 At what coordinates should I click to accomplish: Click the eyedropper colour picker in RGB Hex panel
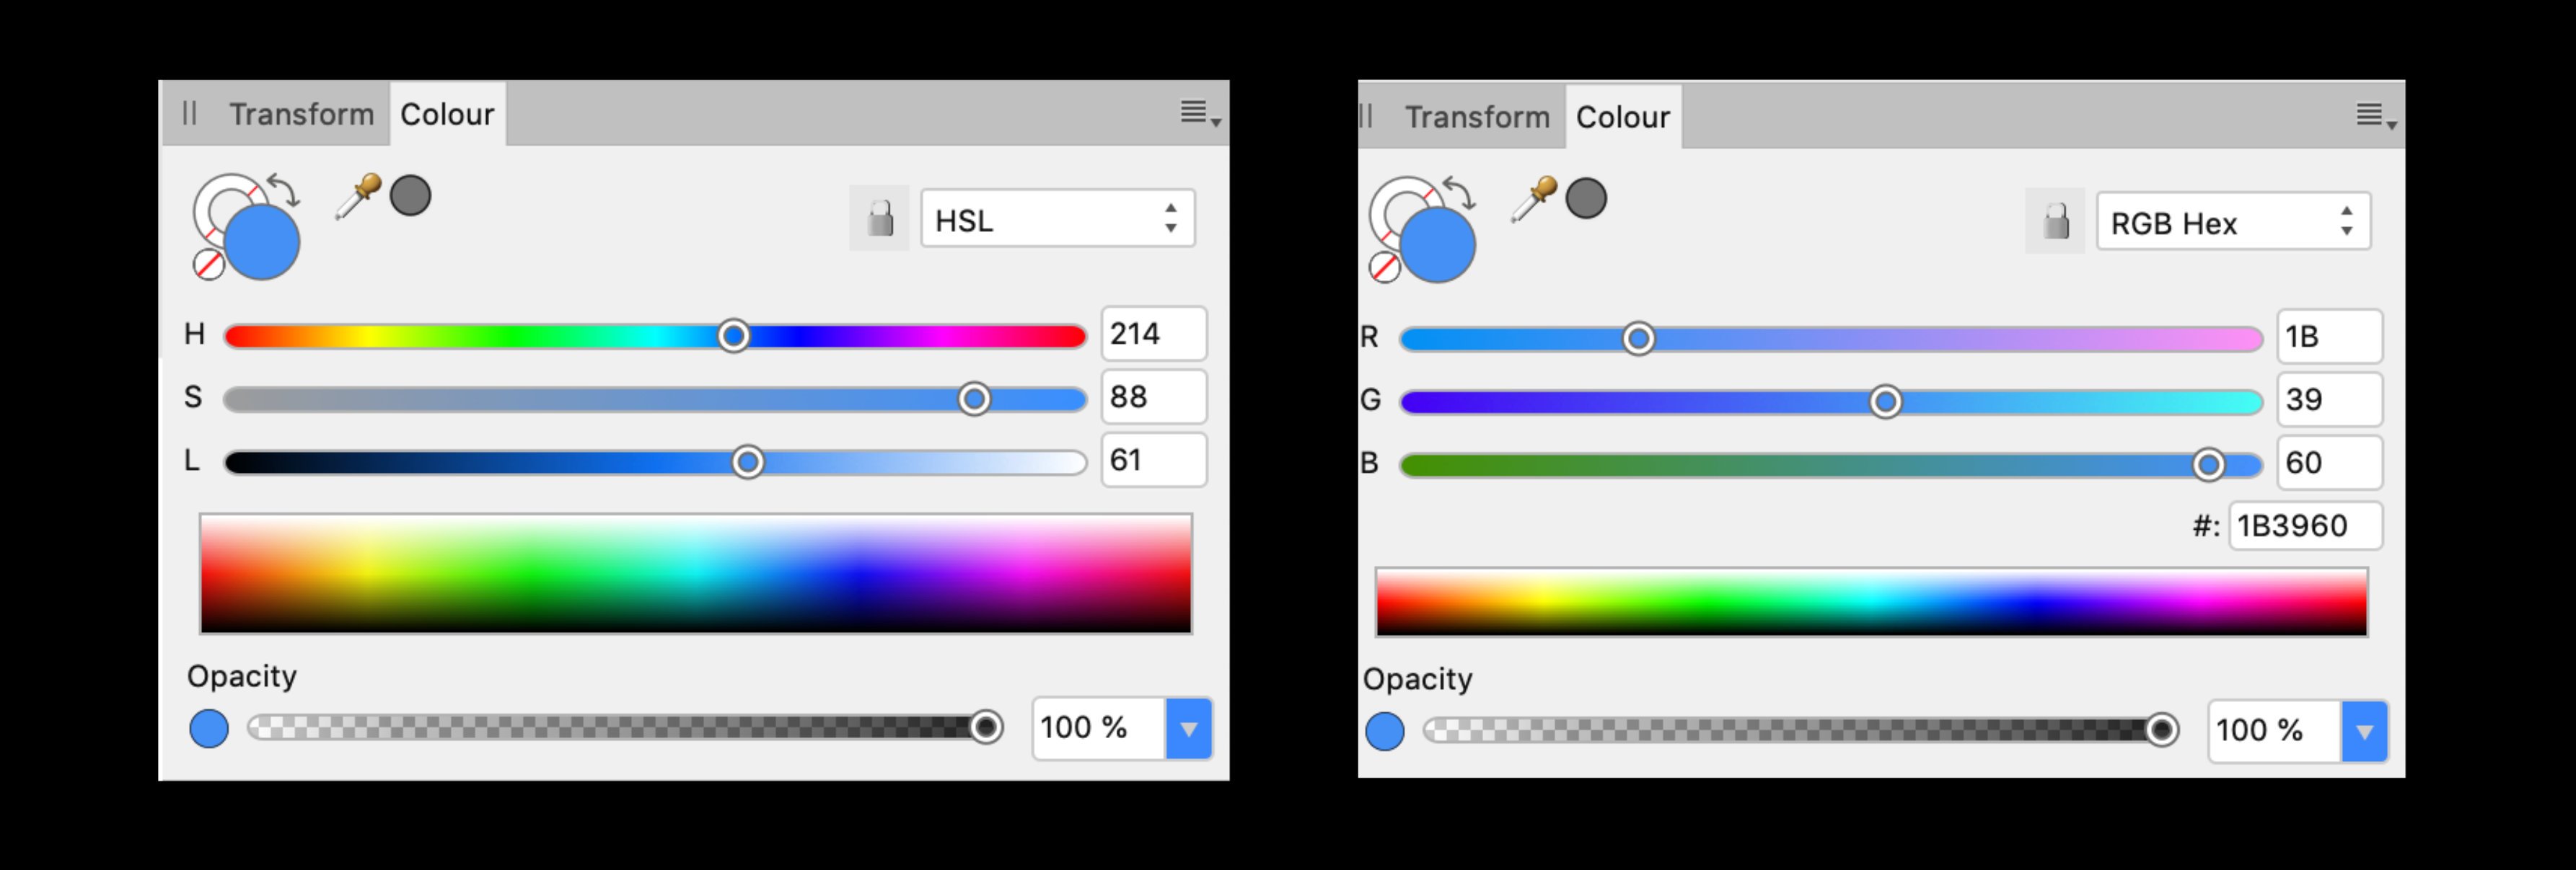point(1533,199)
